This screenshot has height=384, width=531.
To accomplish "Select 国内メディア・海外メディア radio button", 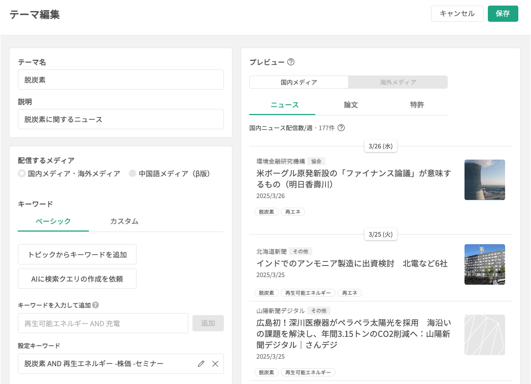I will 22,173.
